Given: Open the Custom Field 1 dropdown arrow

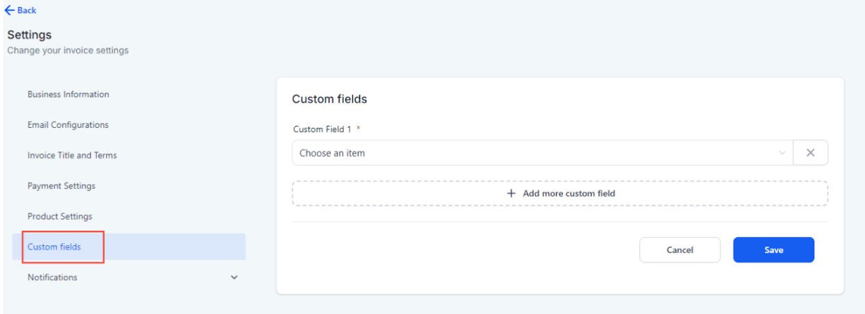Looking at the screenshot, I should tap(782, 153).
